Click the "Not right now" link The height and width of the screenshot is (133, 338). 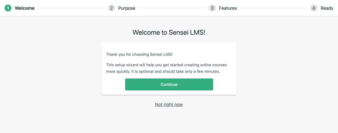pyautogui.click(x=169, y=105)
